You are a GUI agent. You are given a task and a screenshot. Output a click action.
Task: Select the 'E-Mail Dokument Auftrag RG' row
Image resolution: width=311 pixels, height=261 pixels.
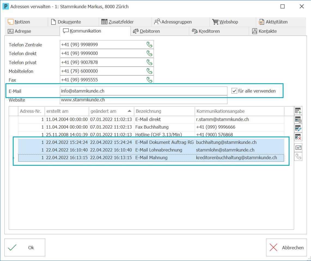tap(151, 142)
